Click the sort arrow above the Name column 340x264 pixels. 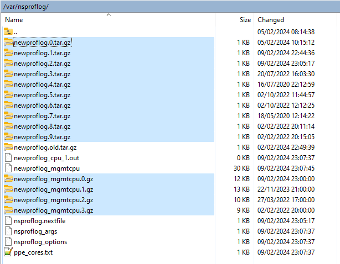coord(109,15)
